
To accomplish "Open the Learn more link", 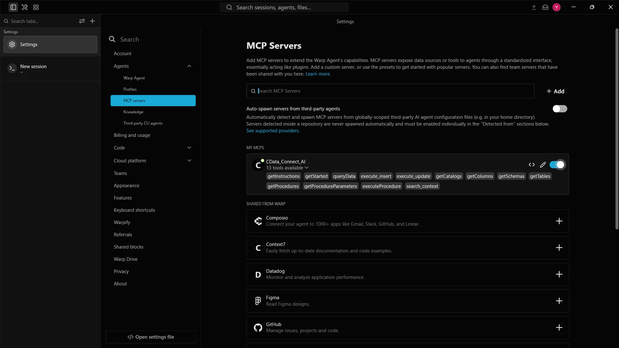I will click(318, 74).
